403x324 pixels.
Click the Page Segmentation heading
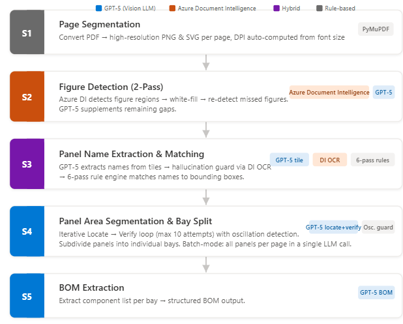point(98,25)
